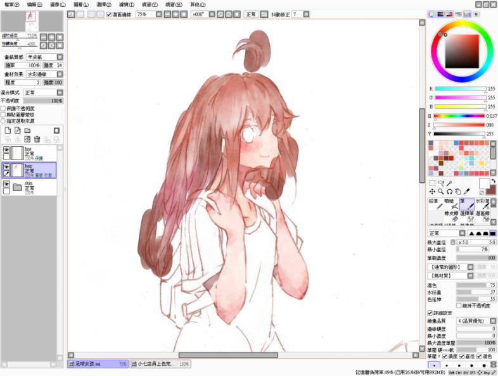Viewport: 498px width, 376px height.
Task: Open the 【無材質】 brush texture dropdown
Action: (470, 276)
